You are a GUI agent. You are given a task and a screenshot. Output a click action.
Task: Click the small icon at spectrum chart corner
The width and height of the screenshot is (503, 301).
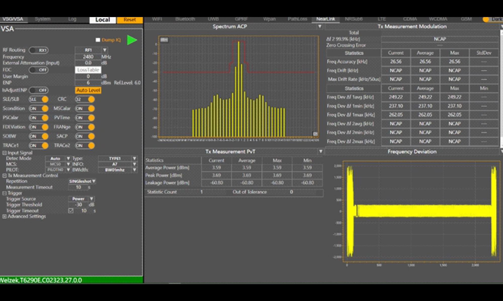pos(315,134)
